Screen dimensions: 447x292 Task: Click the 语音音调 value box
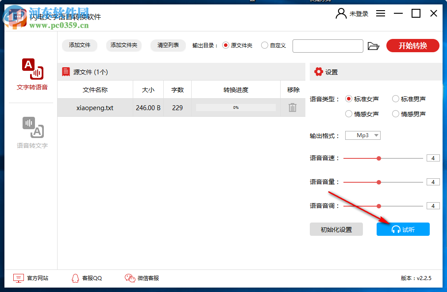click(433, 206)
